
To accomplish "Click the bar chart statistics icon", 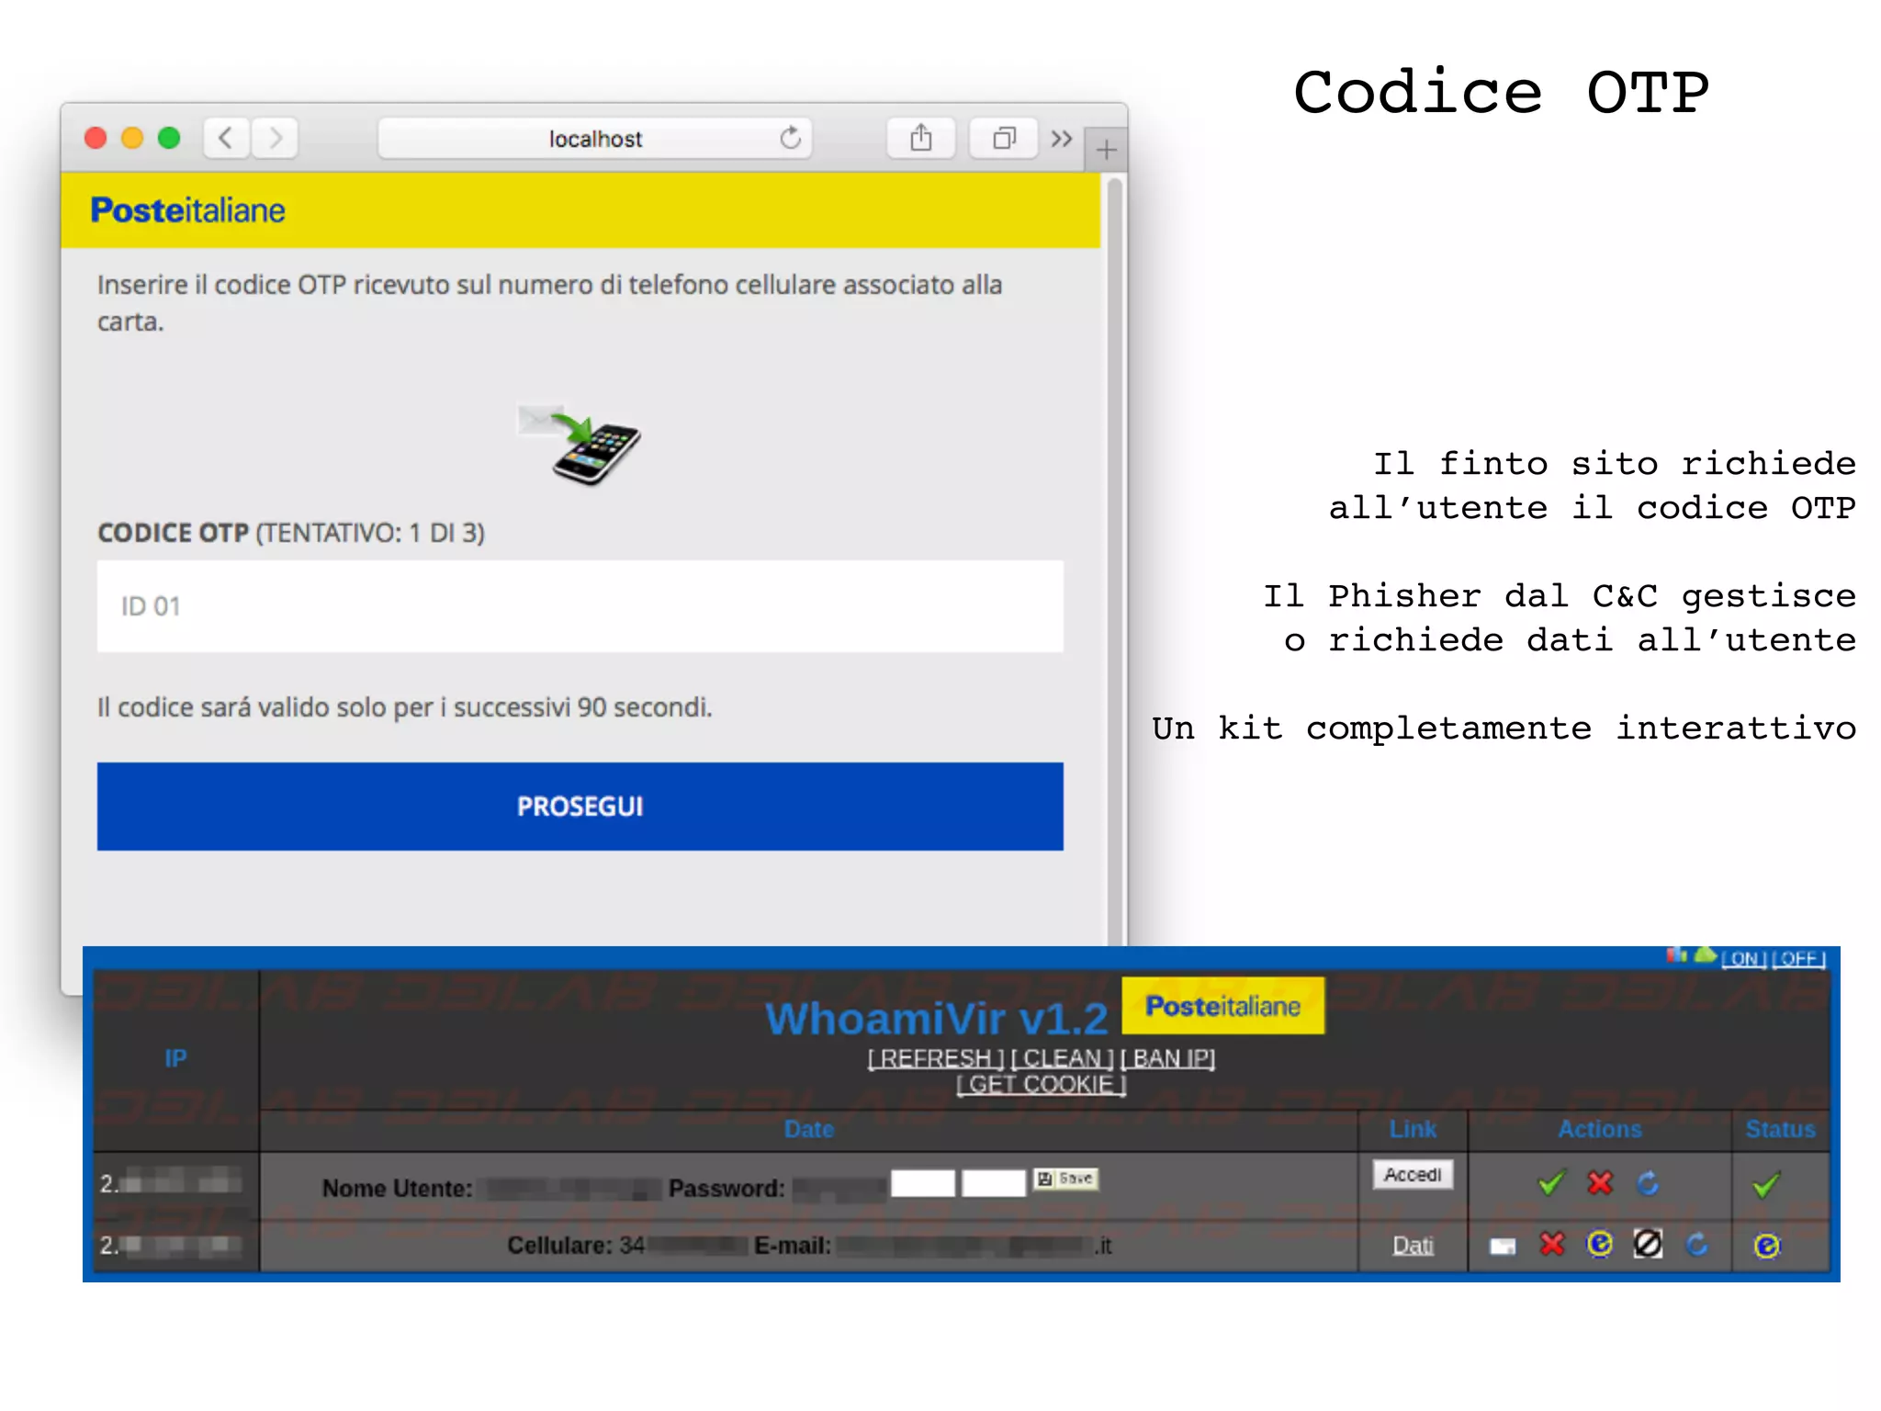I will 1677,955.
